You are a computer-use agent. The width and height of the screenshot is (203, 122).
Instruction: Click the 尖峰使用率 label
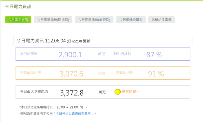tap(124, 73)
